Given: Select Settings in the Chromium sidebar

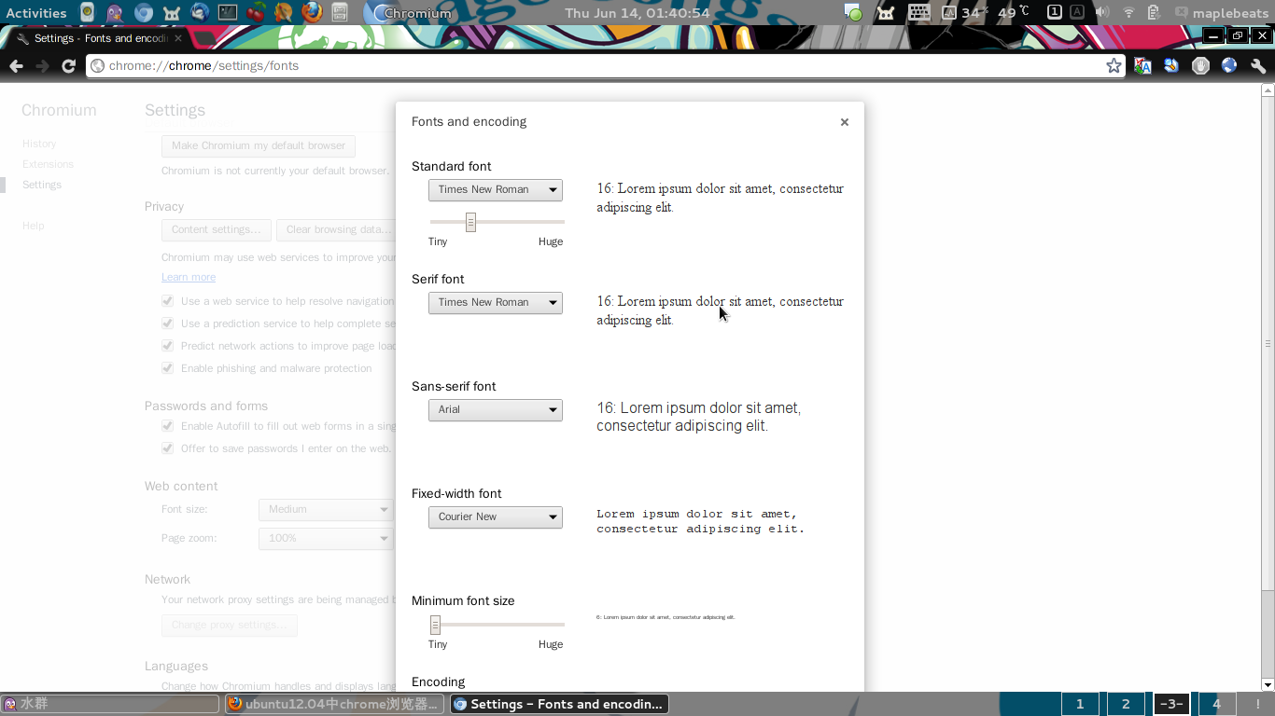Looking at the screenshot, I should coord(42,185).
